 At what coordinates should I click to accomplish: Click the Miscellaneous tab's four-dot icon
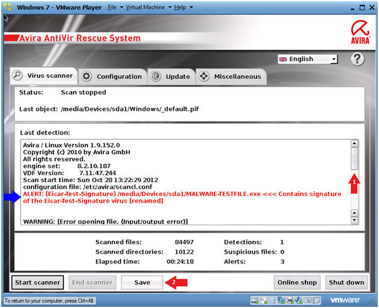(x=204, y=76)
